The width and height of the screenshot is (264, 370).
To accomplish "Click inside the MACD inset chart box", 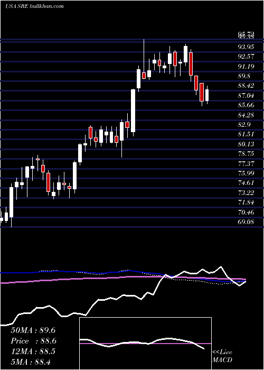I will [145, 344].
